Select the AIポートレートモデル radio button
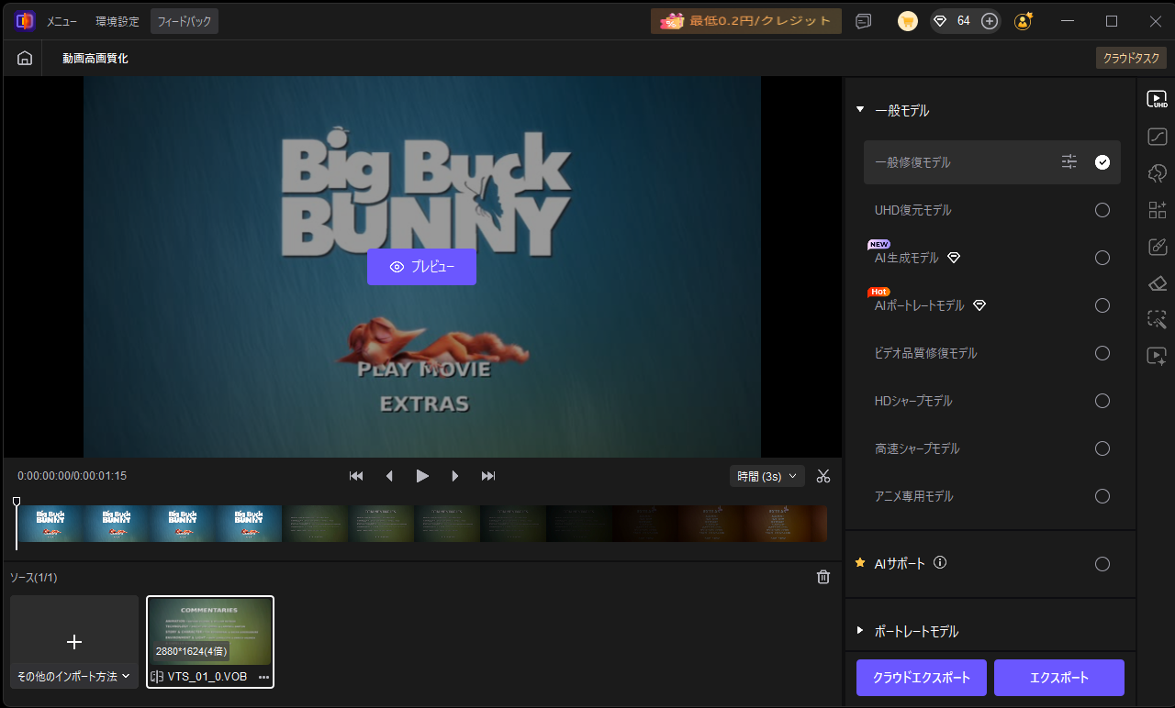Image resolution: width=1175 pixels, height=708 pixels. pos(1102,305)
